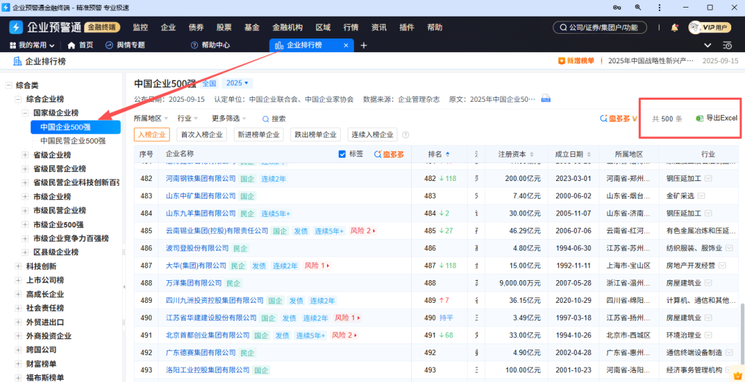Sort by 成立日期 column arrows
Viewport: 745px width, 382px height.
[x=589, y=154]
